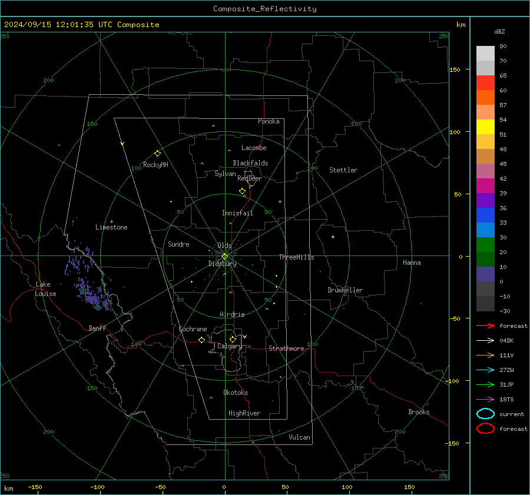The height and width of the screenshot is (495, 530).
Task: Click the 18TS legend label
Action: tap(506, 400)
